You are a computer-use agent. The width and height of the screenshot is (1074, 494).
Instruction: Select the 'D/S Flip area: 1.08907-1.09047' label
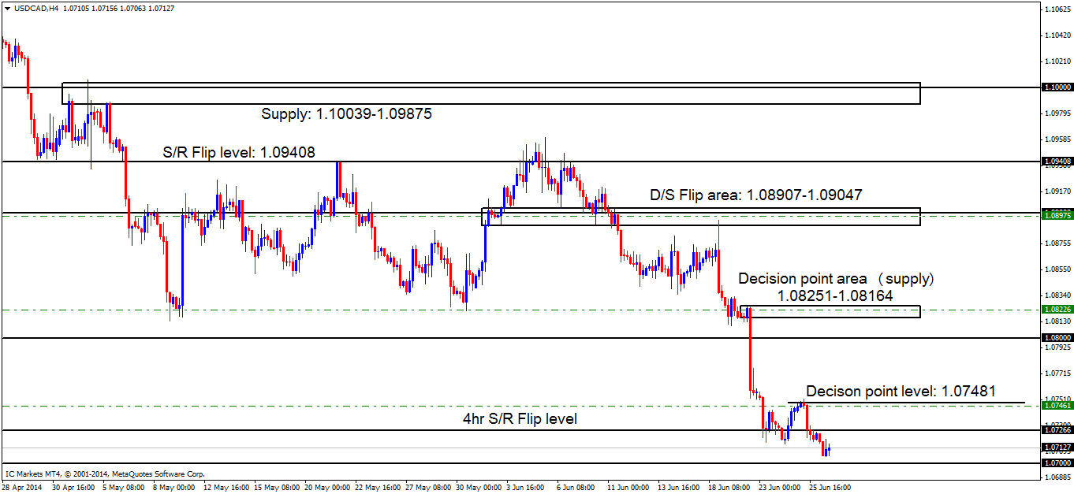tap(755, 195)
